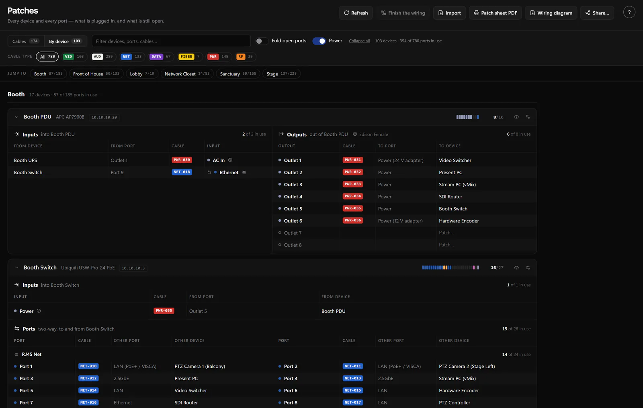
Task: Collapse the Booth Switch device card
Action: pyautogui.click(x=16, y=268)
